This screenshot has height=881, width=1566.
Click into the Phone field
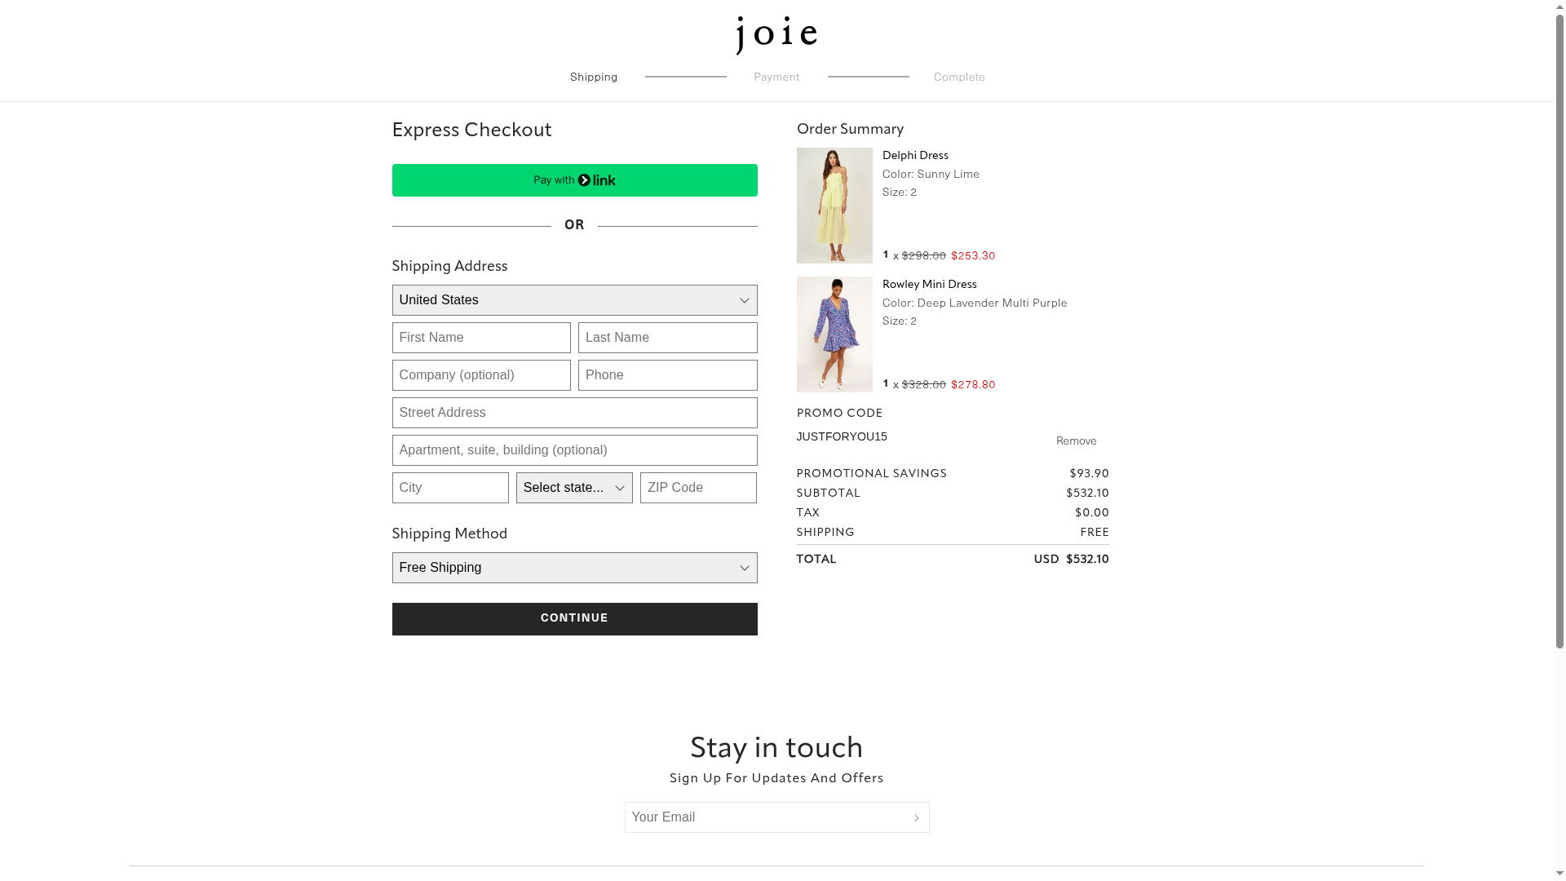click(667, 375)
